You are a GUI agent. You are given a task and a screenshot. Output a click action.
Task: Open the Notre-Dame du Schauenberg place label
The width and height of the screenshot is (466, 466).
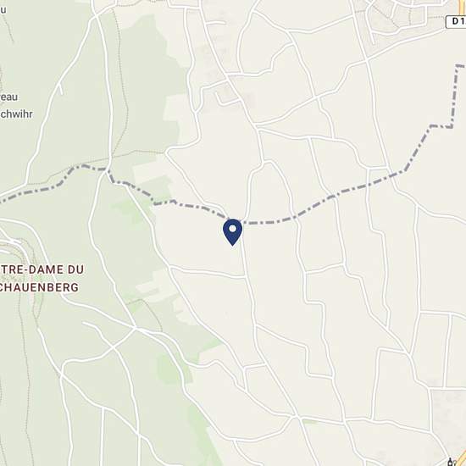[x=42, y=278]
